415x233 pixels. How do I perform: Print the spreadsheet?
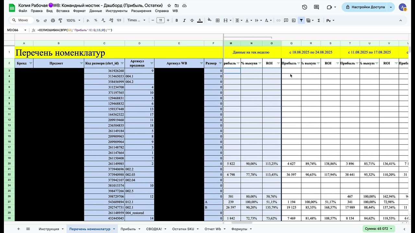53,20
